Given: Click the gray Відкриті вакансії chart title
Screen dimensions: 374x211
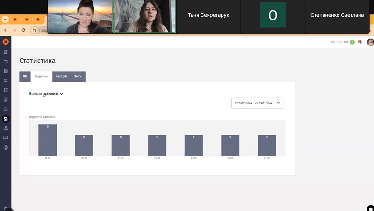Looking at the screenshot, I should point(42,117).
